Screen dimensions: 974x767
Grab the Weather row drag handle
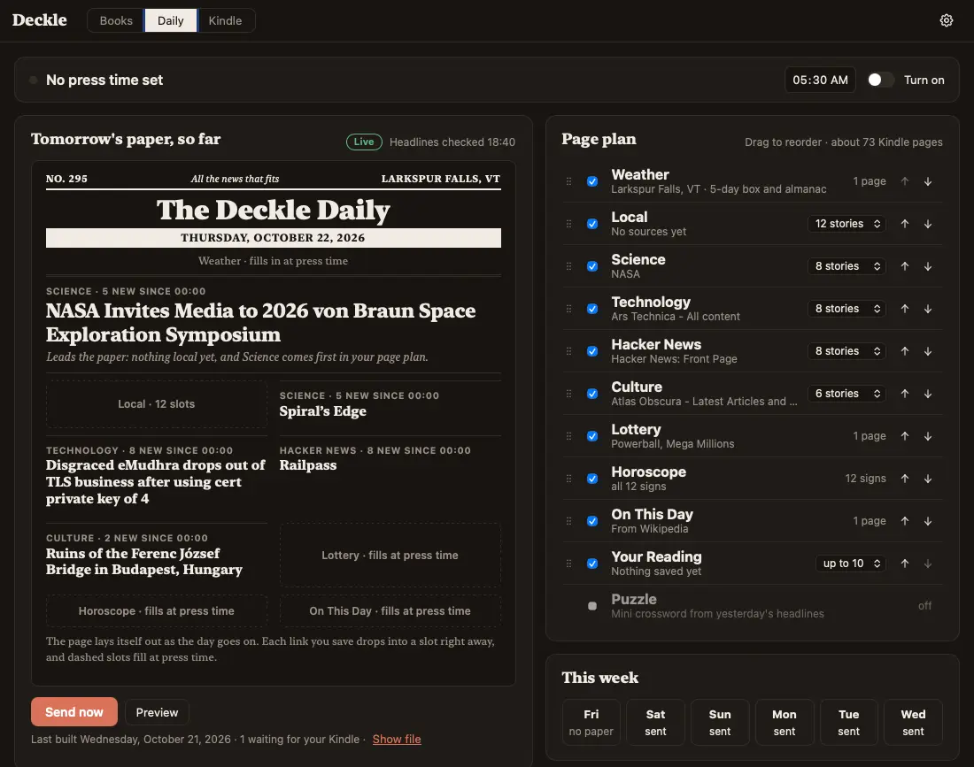pyautogui.click(x=568, y=181)
